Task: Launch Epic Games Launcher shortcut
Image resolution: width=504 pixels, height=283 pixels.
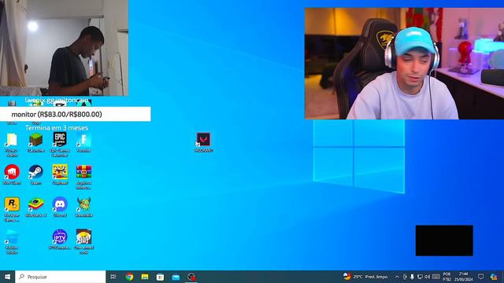Action: (x=60, y=145)
